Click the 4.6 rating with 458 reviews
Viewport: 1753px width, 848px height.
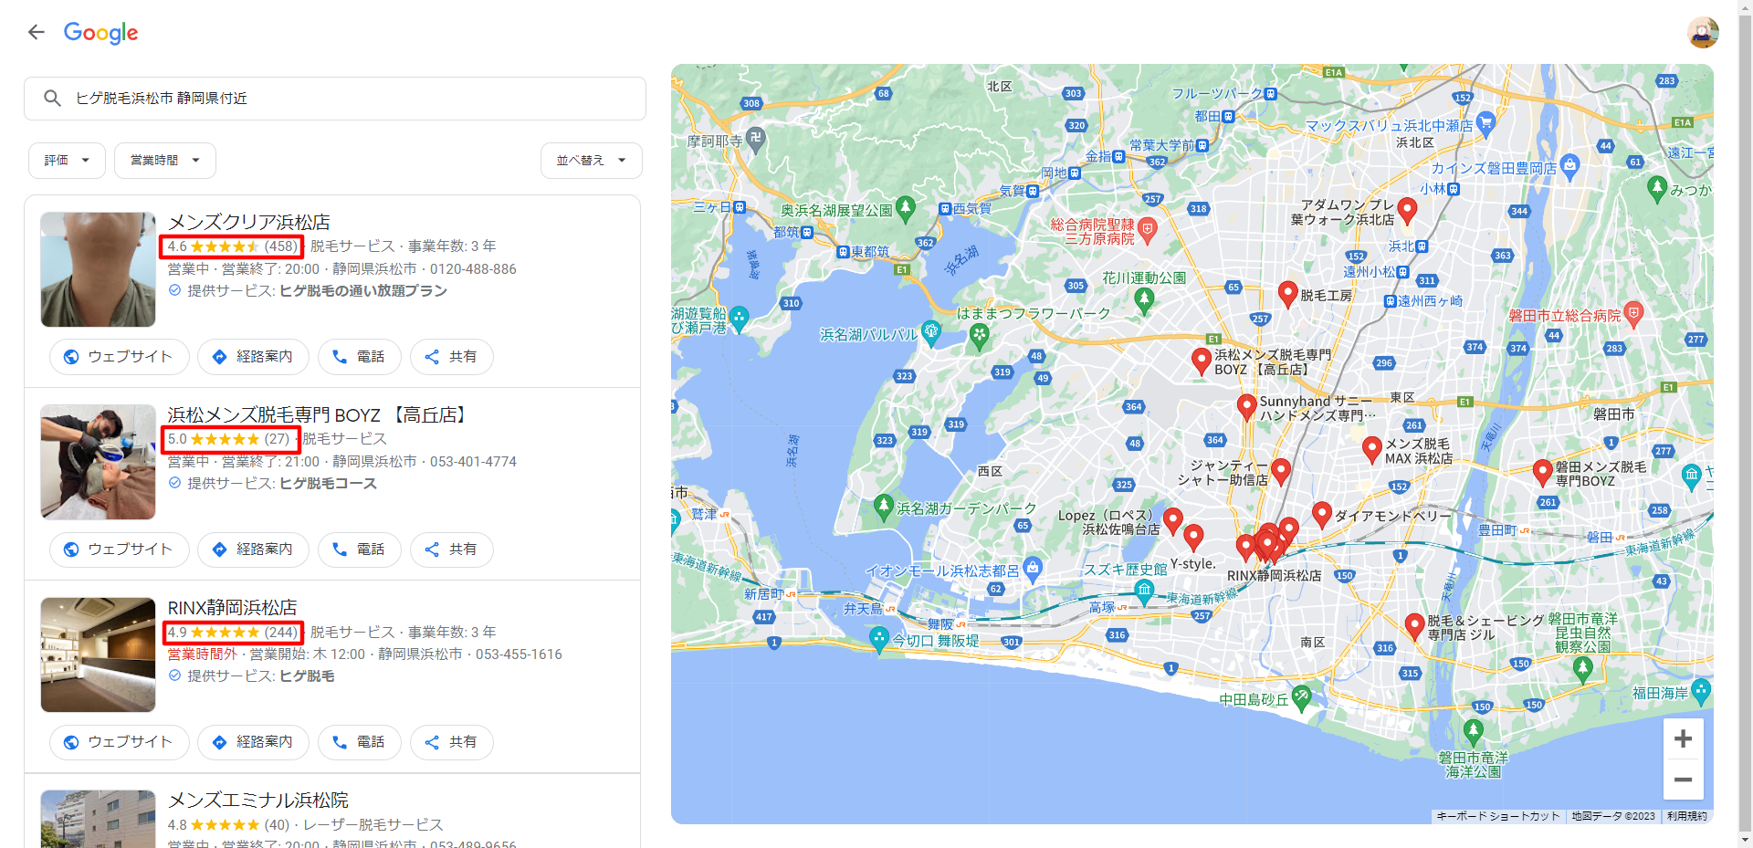pos(232,246)
